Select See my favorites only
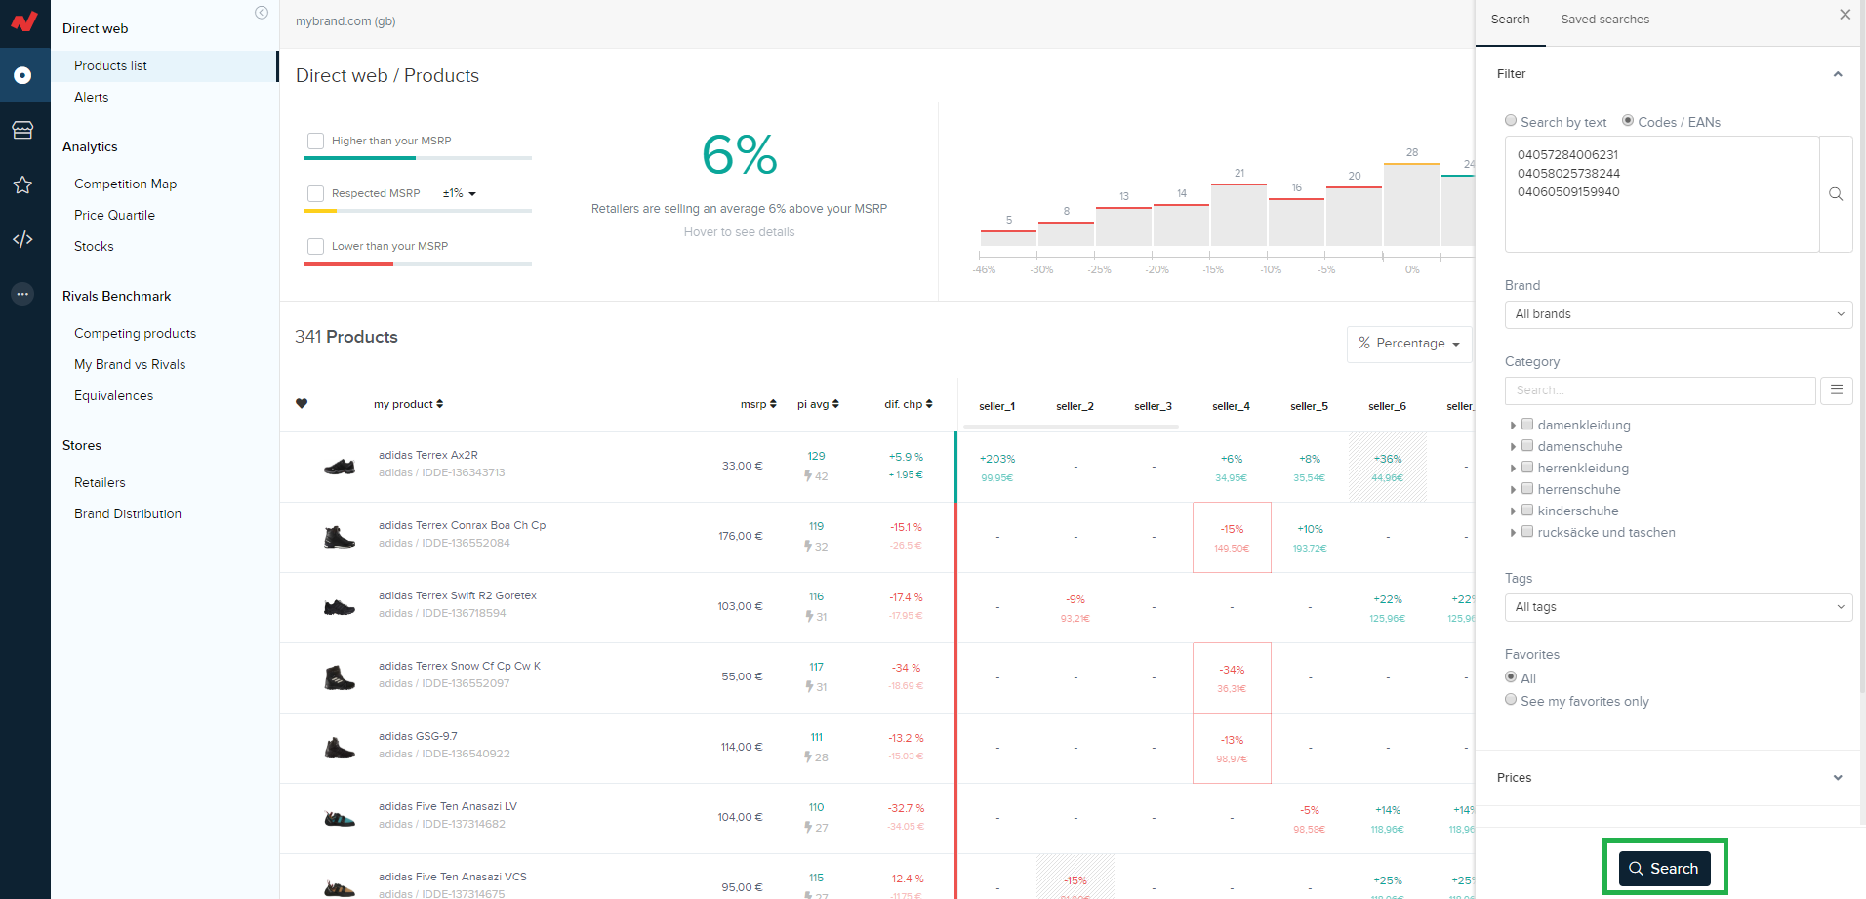The width and height of the screenshot is (1866, 899). [1511, 700]
